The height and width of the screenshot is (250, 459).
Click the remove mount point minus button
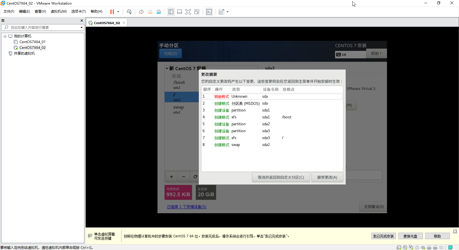click(184, 177)
